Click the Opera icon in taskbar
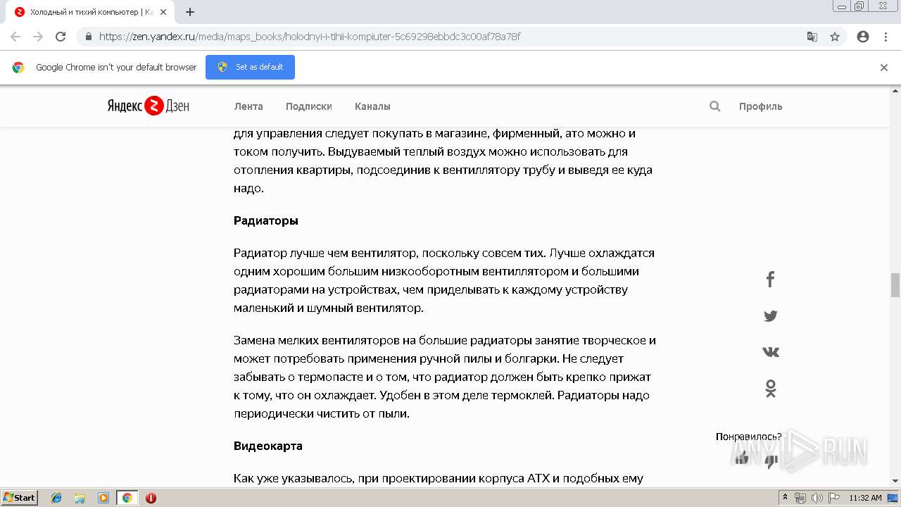 pyautogui.click(x=151, y=498)
